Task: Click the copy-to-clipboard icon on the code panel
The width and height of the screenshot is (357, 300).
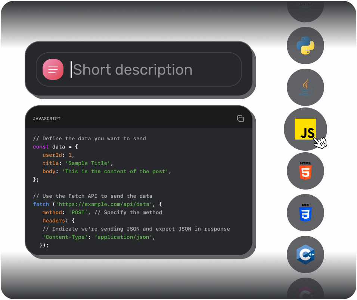Action: (240, 118)
